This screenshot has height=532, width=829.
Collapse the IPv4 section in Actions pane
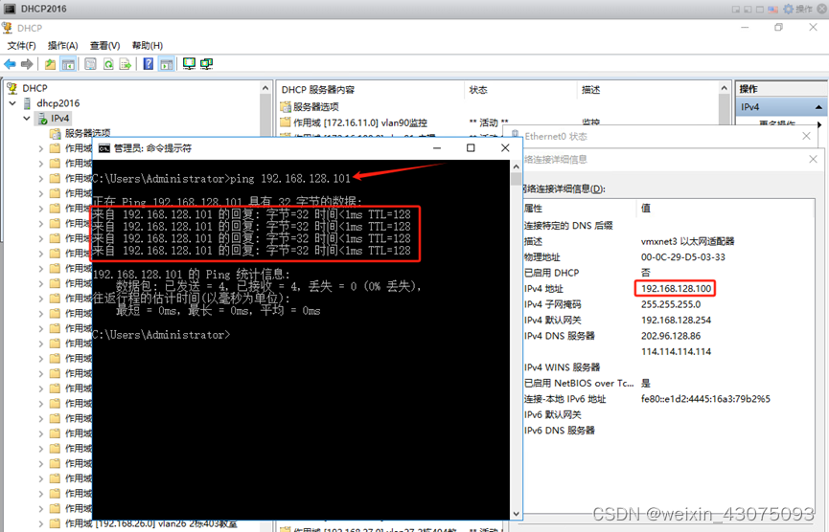[819, 107]
